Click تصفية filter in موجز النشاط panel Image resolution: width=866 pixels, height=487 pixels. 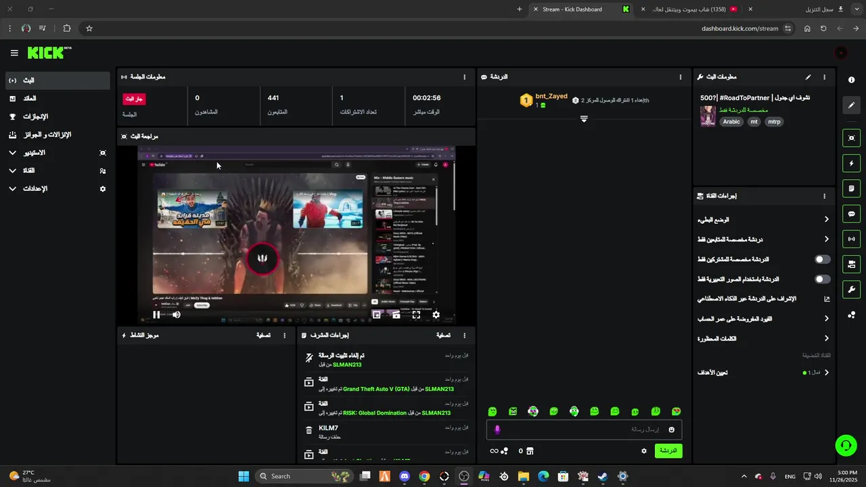(x=263, y=335)
